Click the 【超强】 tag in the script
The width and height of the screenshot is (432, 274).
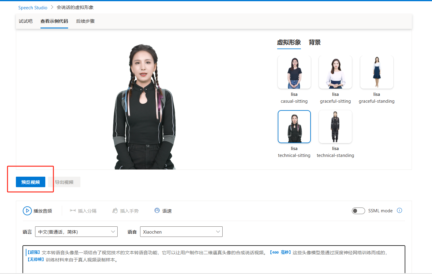tap(34, 252)
